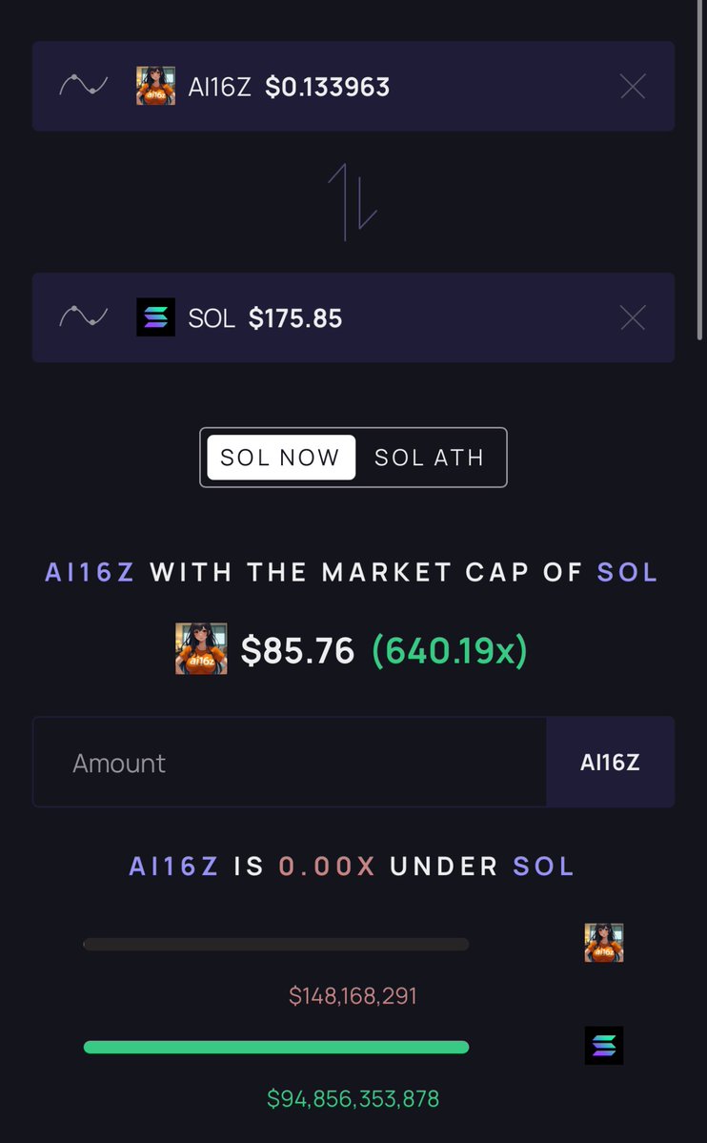This screenshot has width=707, height=1143.
Task: Open the AI16Z token selector row
Action: [353, 86]
